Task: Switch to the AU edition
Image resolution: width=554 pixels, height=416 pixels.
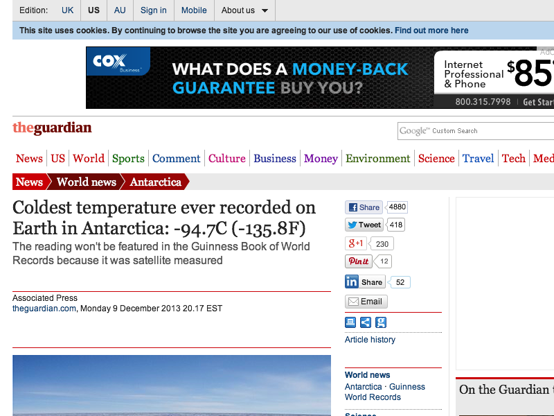Action: click(x=120, y=10)
